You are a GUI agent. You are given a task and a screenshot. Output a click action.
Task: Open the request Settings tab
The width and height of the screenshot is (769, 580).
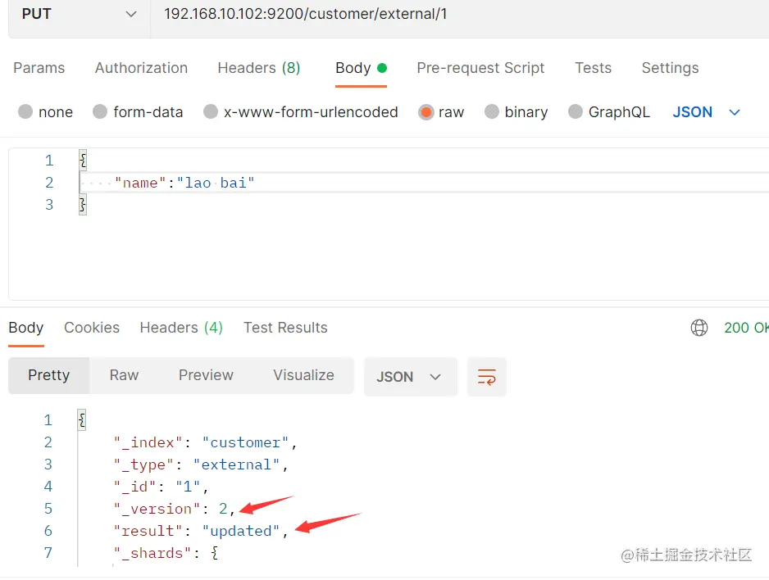[670, 68]
